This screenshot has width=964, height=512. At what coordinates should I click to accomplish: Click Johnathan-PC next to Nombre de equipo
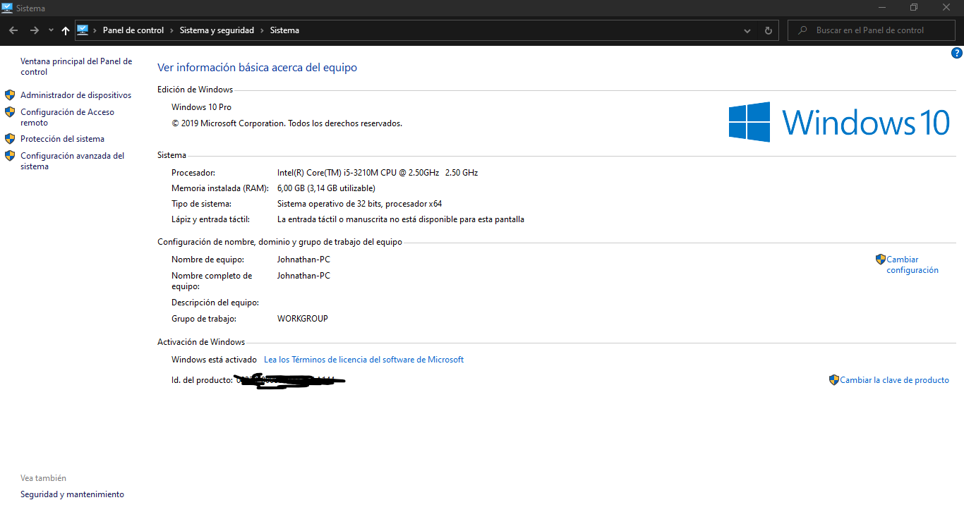point(303,260)
